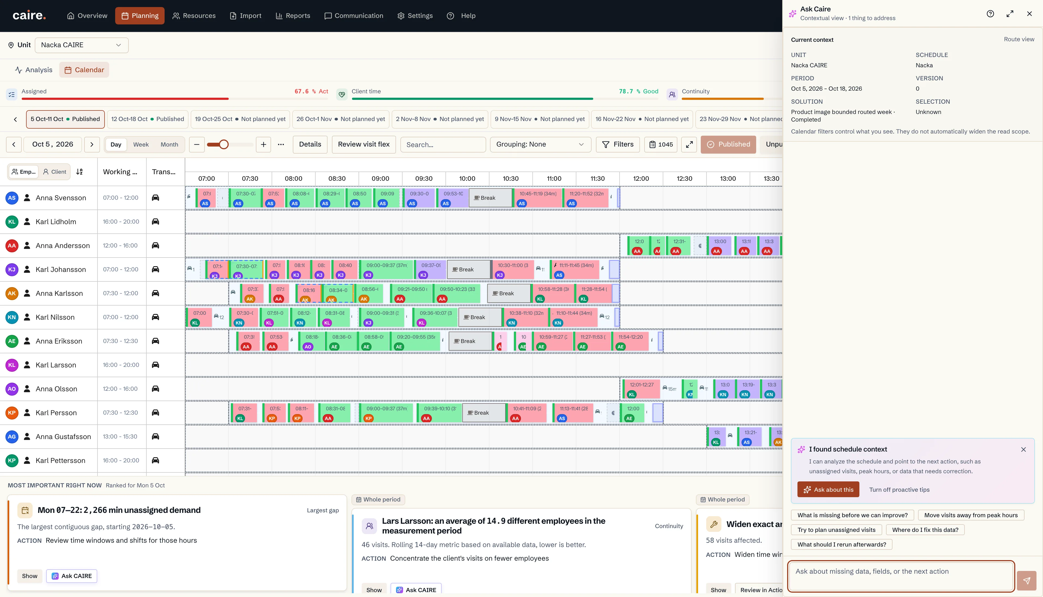Expand the Ask Caire panel
Screen dimensions: 1043x597
coord(1010,14)
